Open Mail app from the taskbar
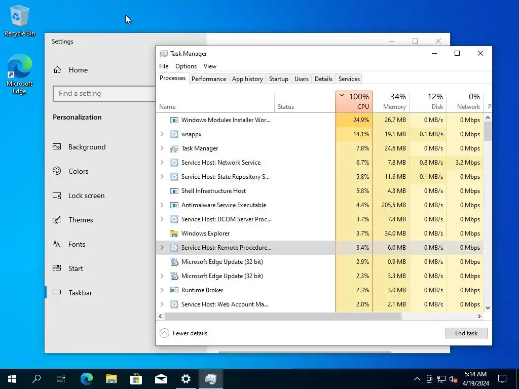Viewport: 519px width, 389px height. click(161, 379)
